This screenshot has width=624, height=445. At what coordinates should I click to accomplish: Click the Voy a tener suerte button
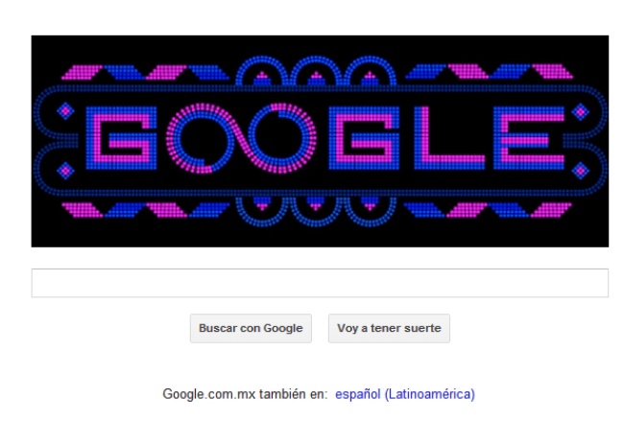pos(389,328)
